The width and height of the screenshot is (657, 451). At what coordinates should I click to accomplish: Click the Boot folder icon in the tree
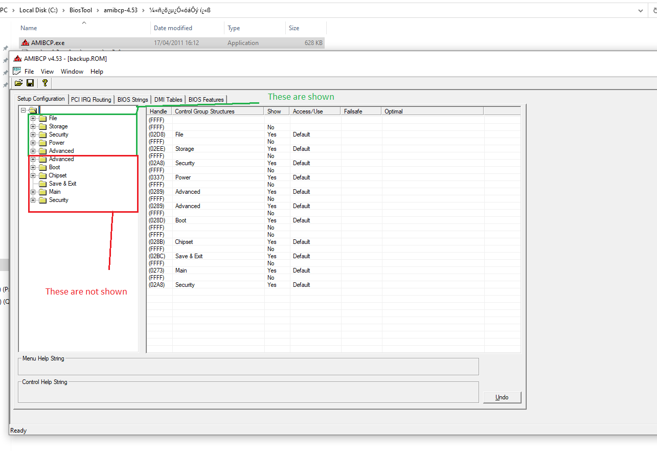[42, 167]
